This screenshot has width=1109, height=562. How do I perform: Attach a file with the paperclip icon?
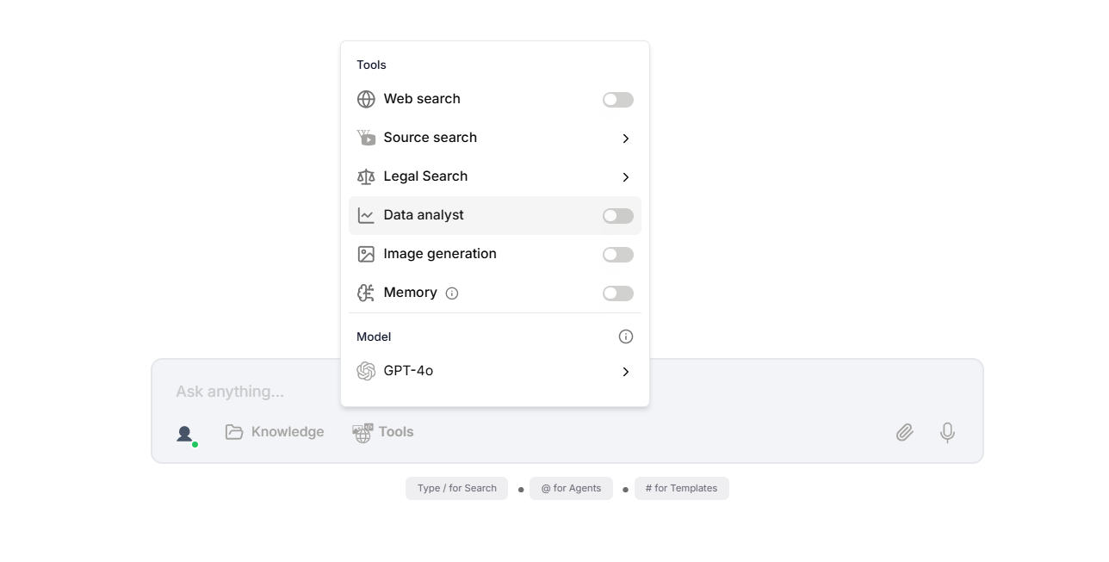[904, 432]
